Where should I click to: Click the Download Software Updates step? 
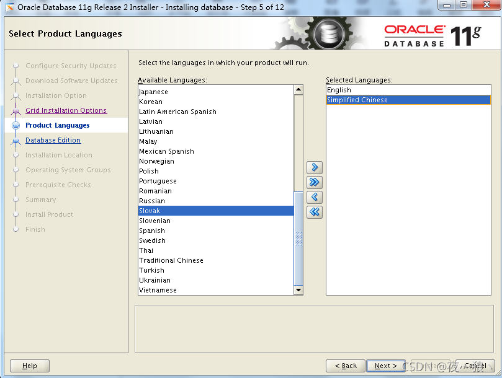click(x=71, y=81)
